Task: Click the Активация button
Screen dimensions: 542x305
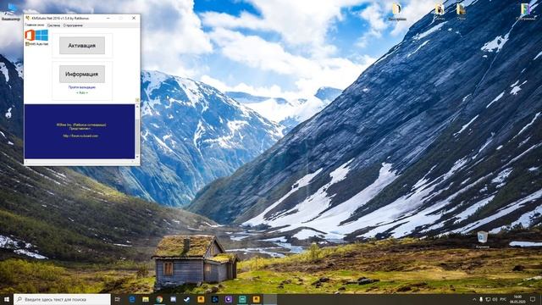Action: [x=82, y=45]
